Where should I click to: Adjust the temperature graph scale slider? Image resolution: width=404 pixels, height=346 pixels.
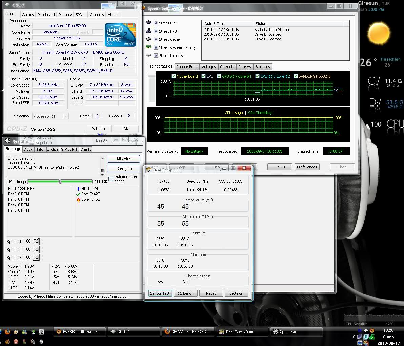[x=152, y=76]
